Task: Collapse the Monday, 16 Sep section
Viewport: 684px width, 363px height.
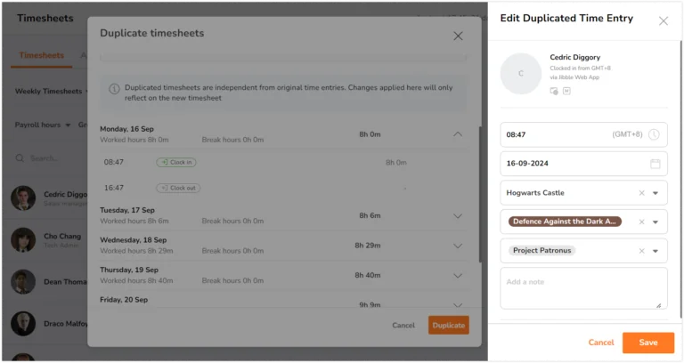Action: 457,134
